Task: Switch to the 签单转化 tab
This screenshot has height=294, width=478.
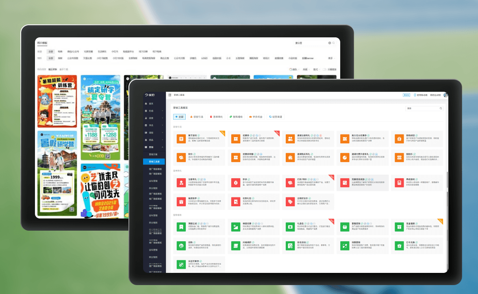Action: [x=216, y=117]
